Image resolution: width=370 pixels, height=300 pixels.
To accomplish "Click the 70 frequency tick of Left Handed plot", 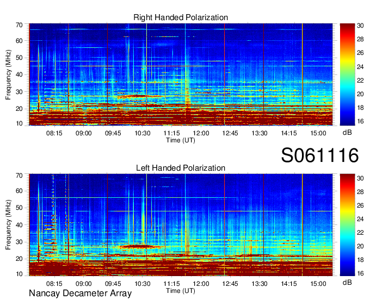I will click(19, 176).
